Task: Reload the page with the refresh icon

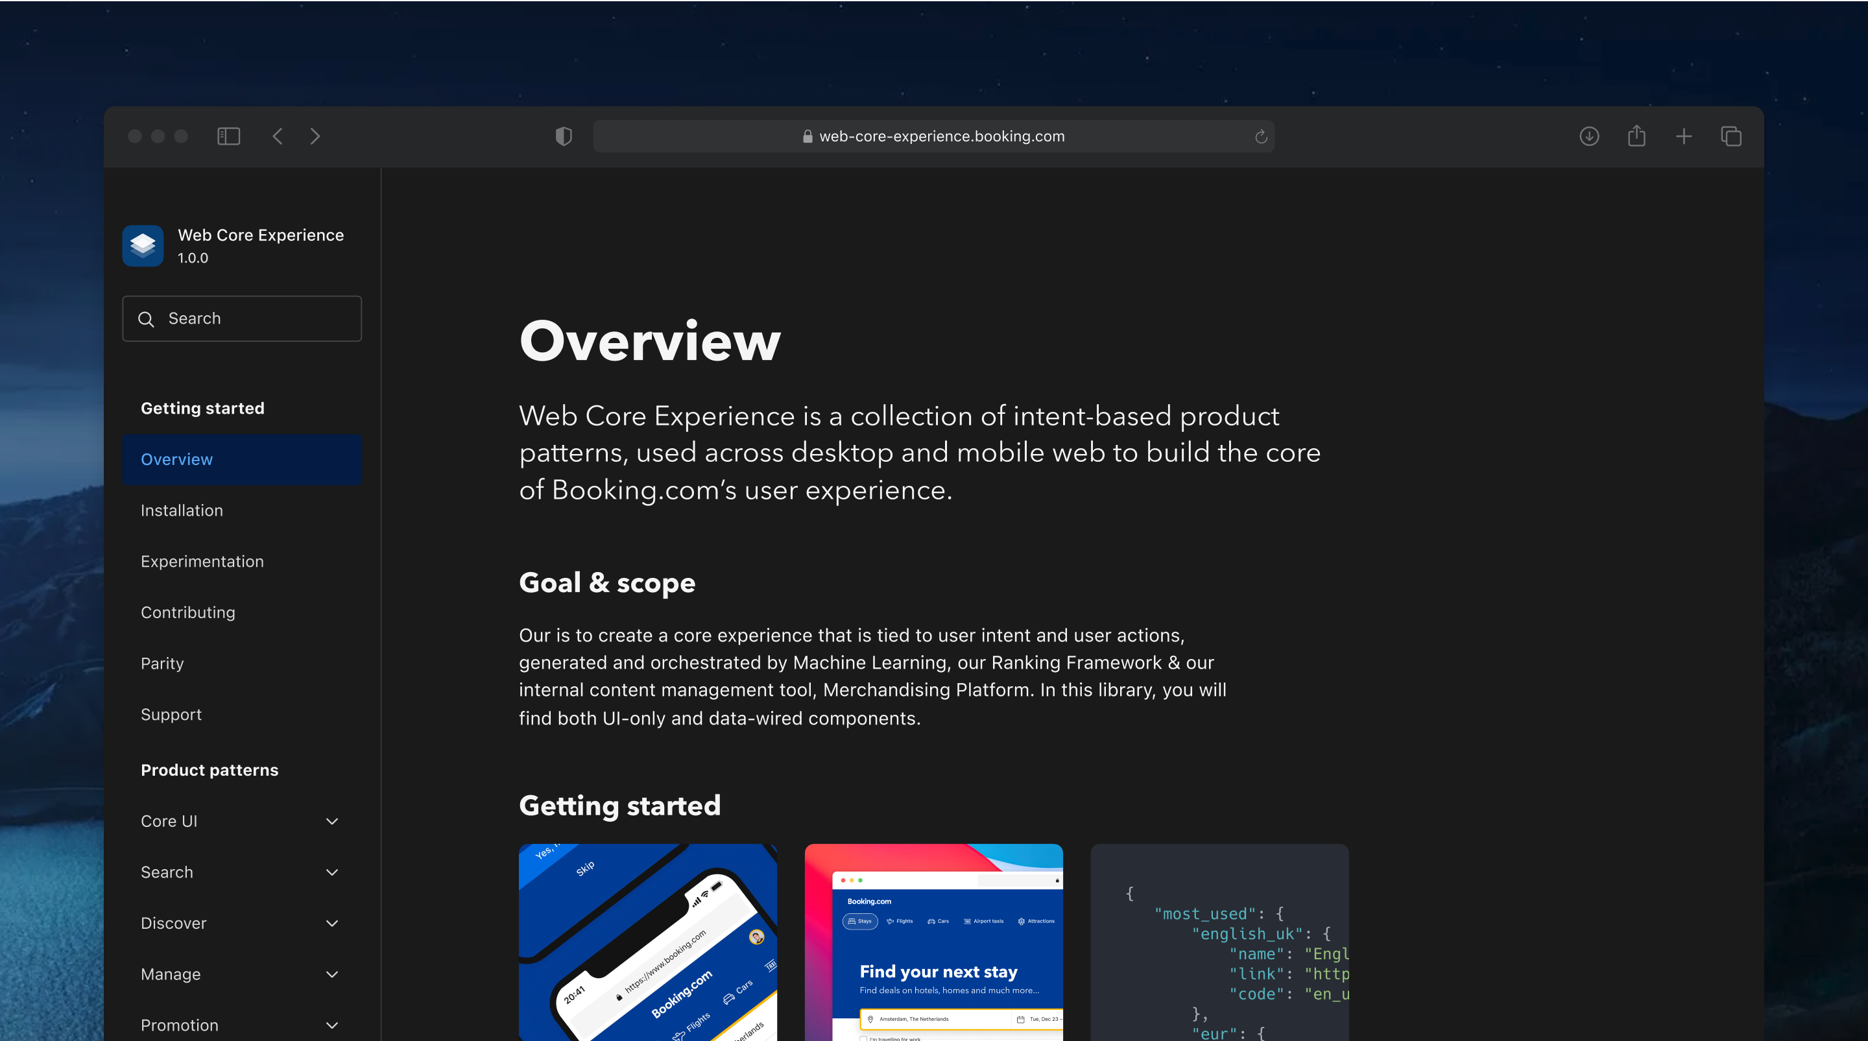Action: tap(1261, 136)
